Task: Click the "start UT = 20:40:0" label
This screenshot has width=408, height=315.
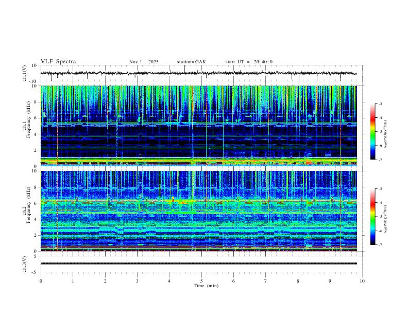Action: [249, 62]
